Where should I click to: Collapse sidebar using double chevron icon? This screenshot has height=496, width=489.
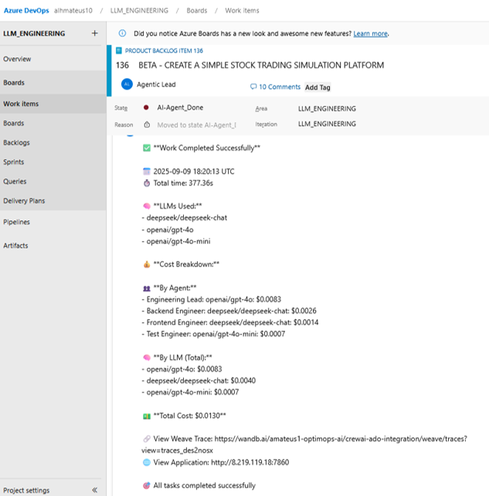[x=94, y=490]
